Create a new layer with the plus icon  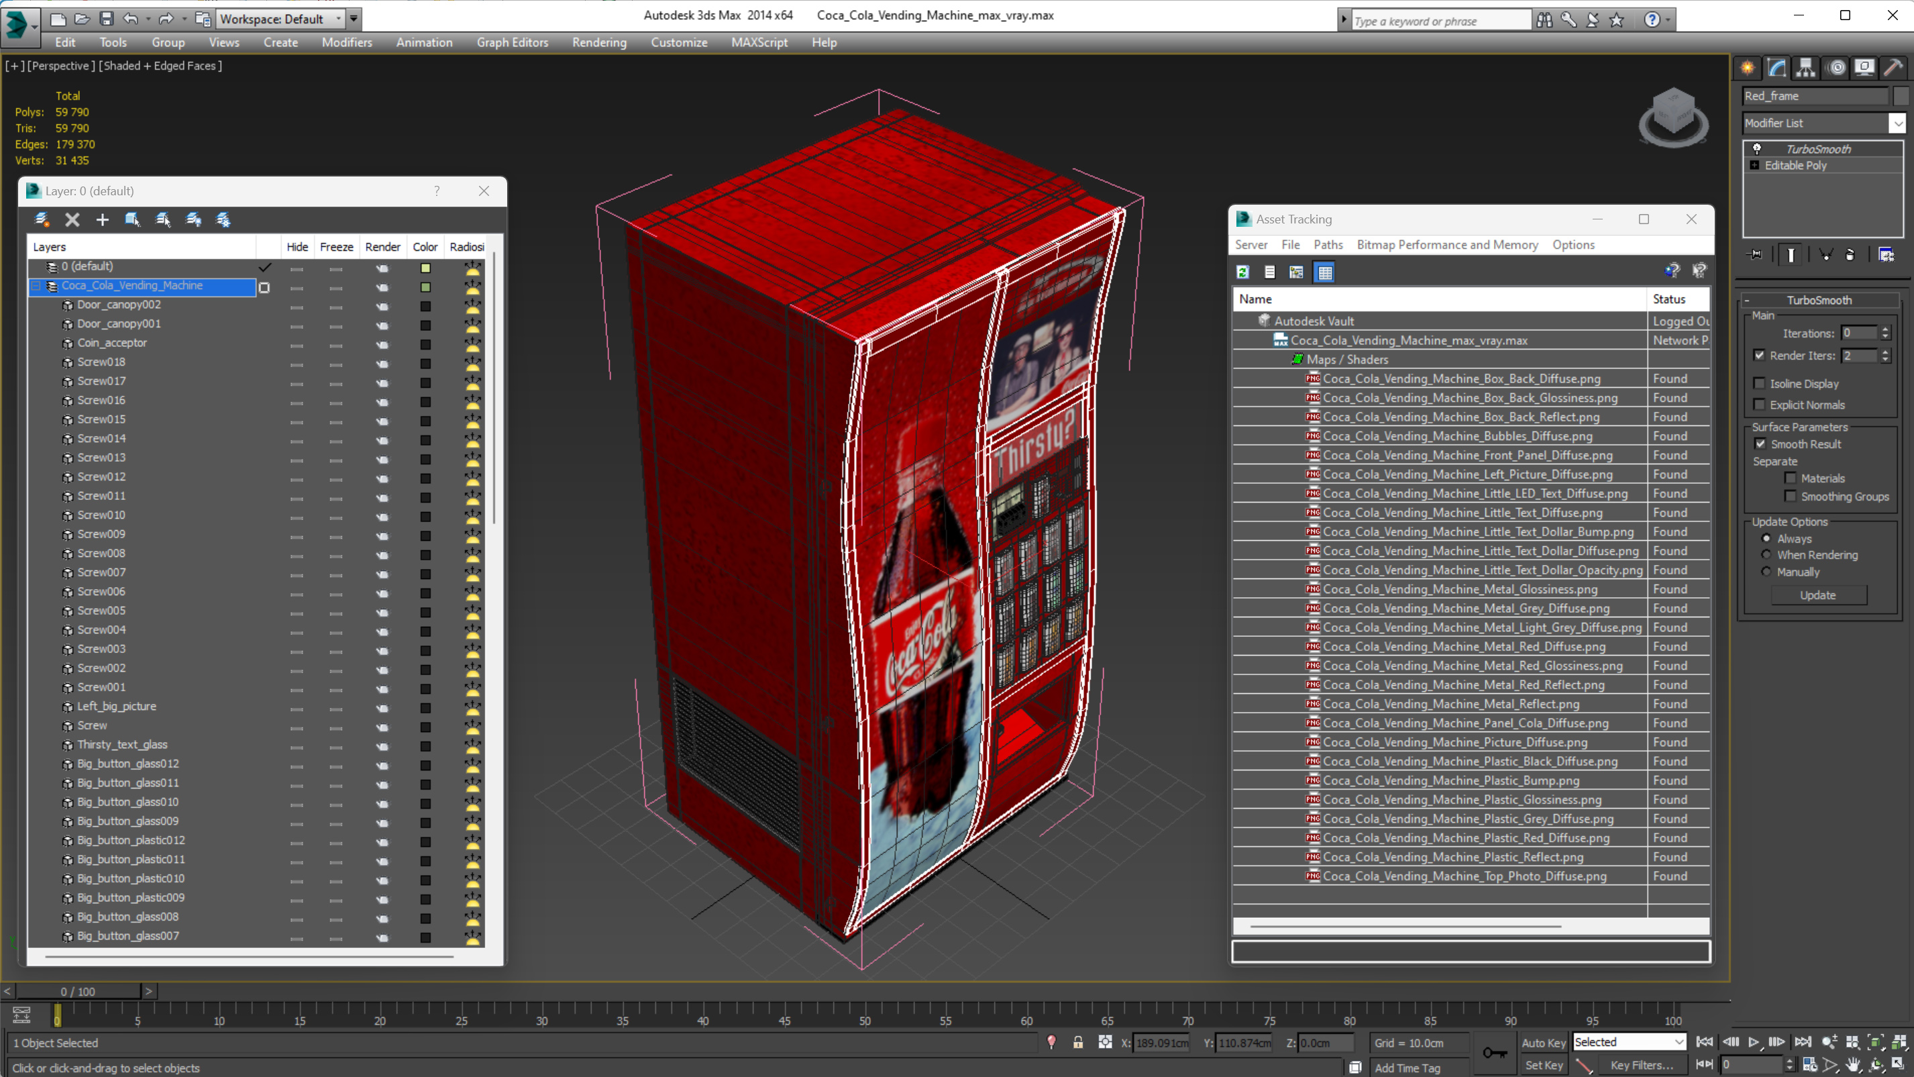tap(103, 219)
